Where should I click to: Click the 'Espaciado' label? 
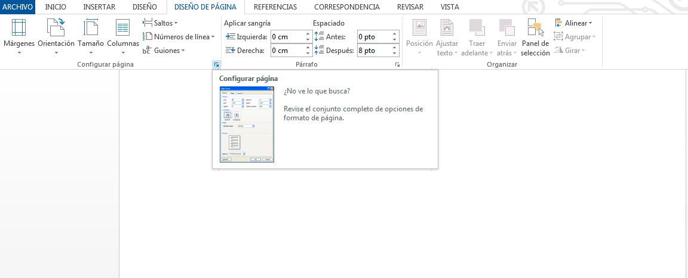coord(328,23)
